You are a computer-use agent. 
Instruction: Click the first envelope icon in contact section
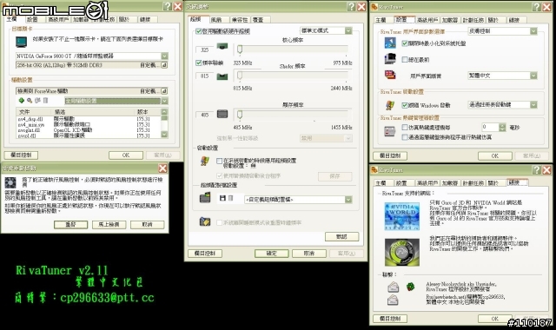(x=393, y=287)
